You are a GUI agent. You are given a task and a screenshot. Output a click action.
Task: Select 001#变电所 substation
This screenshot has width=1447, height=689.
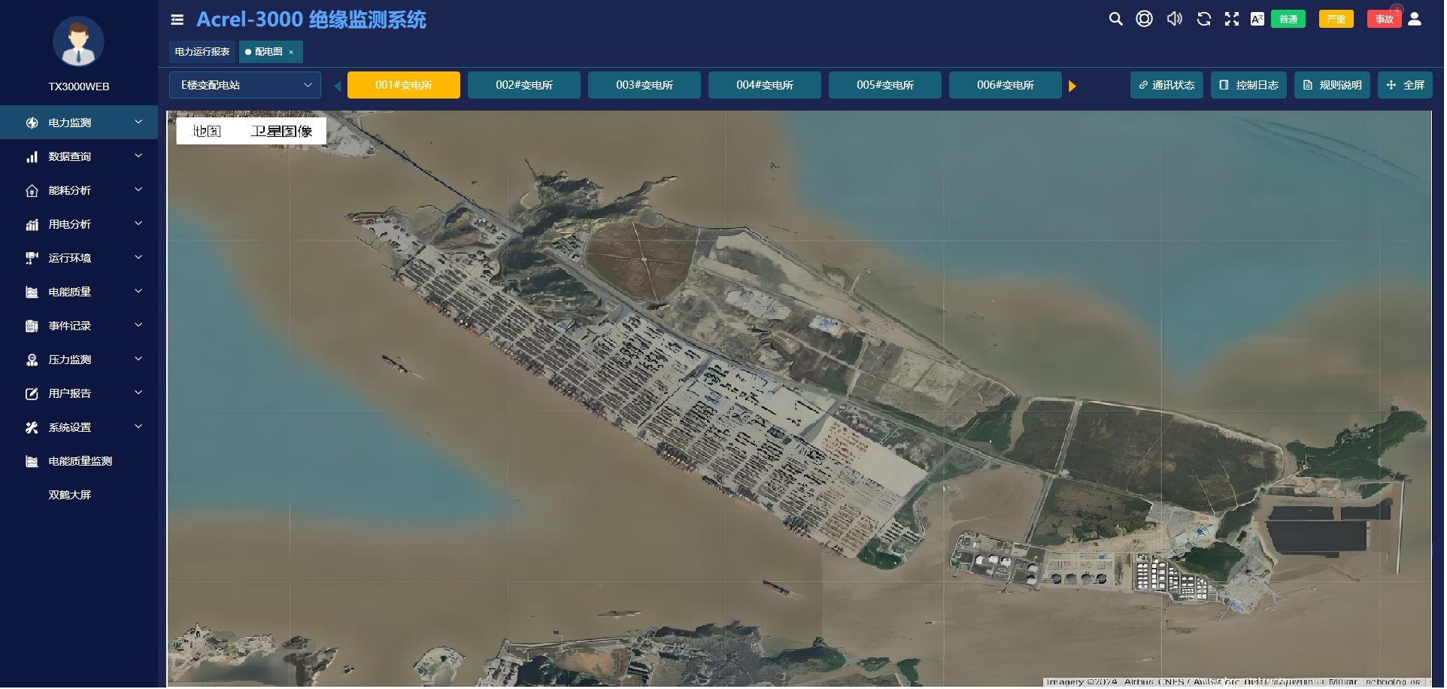pos(405,85)
